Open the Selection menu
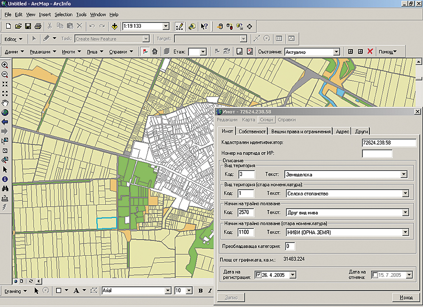The width and height of the screenshot is (423, 307). tap(63, 15)
